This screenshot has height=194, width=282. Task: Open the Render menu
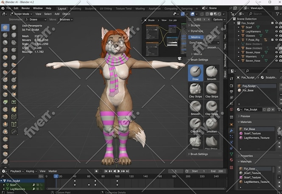pos(26,8)
